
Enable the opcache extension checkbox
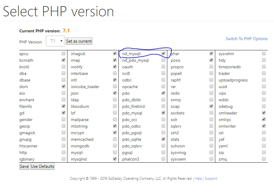coord(163,87)
